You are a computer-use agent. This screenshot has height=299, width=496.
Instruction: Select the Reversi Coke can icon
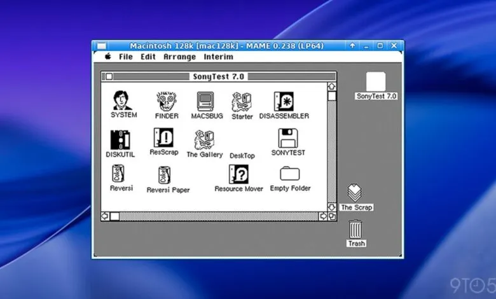click(x=118, y=174)
